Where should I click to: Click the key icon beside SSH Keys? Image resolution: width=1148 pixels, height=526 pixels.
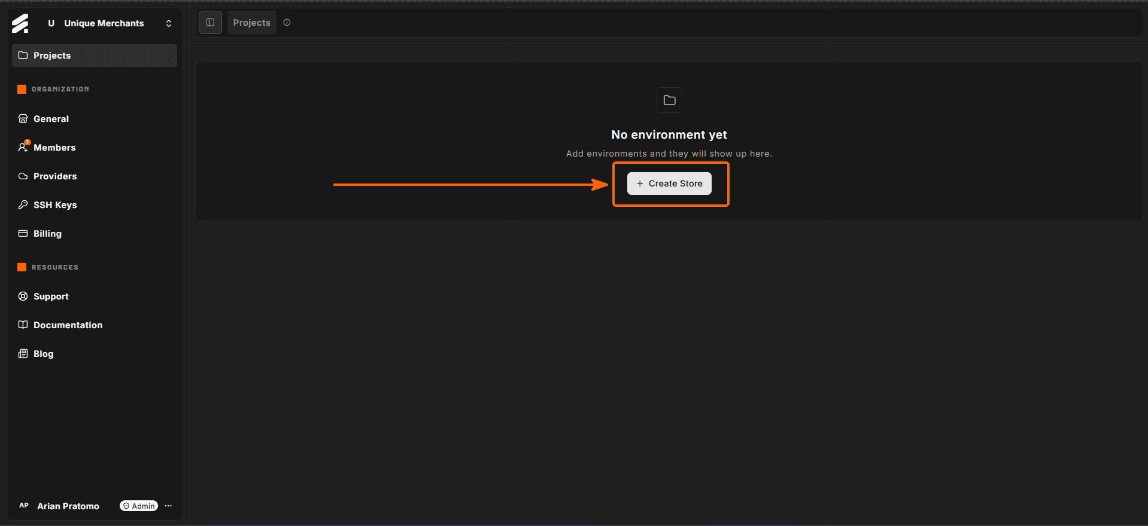23,205
